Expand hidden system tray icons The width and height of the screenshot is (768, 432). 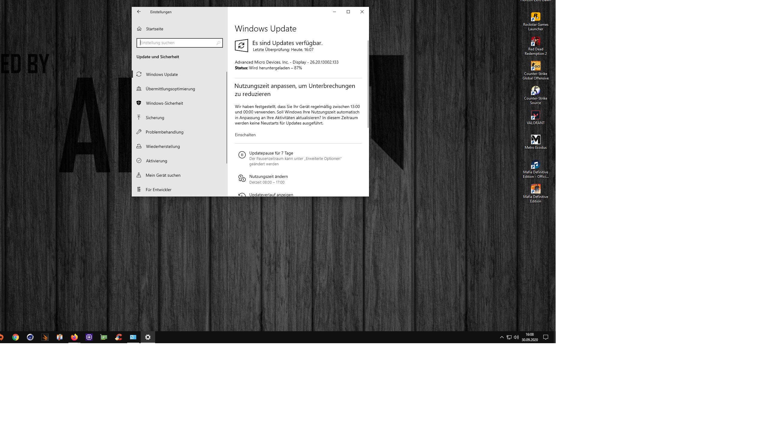pyautogui.click(x=502, y=337)
